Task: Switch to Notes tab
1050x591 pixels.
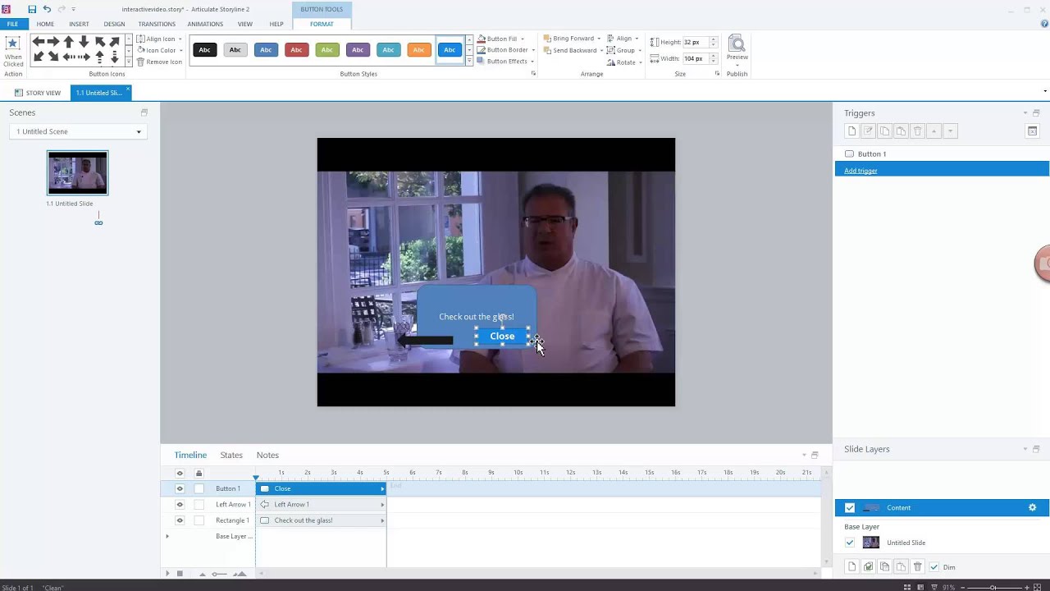Action: [x=267, y=455]
